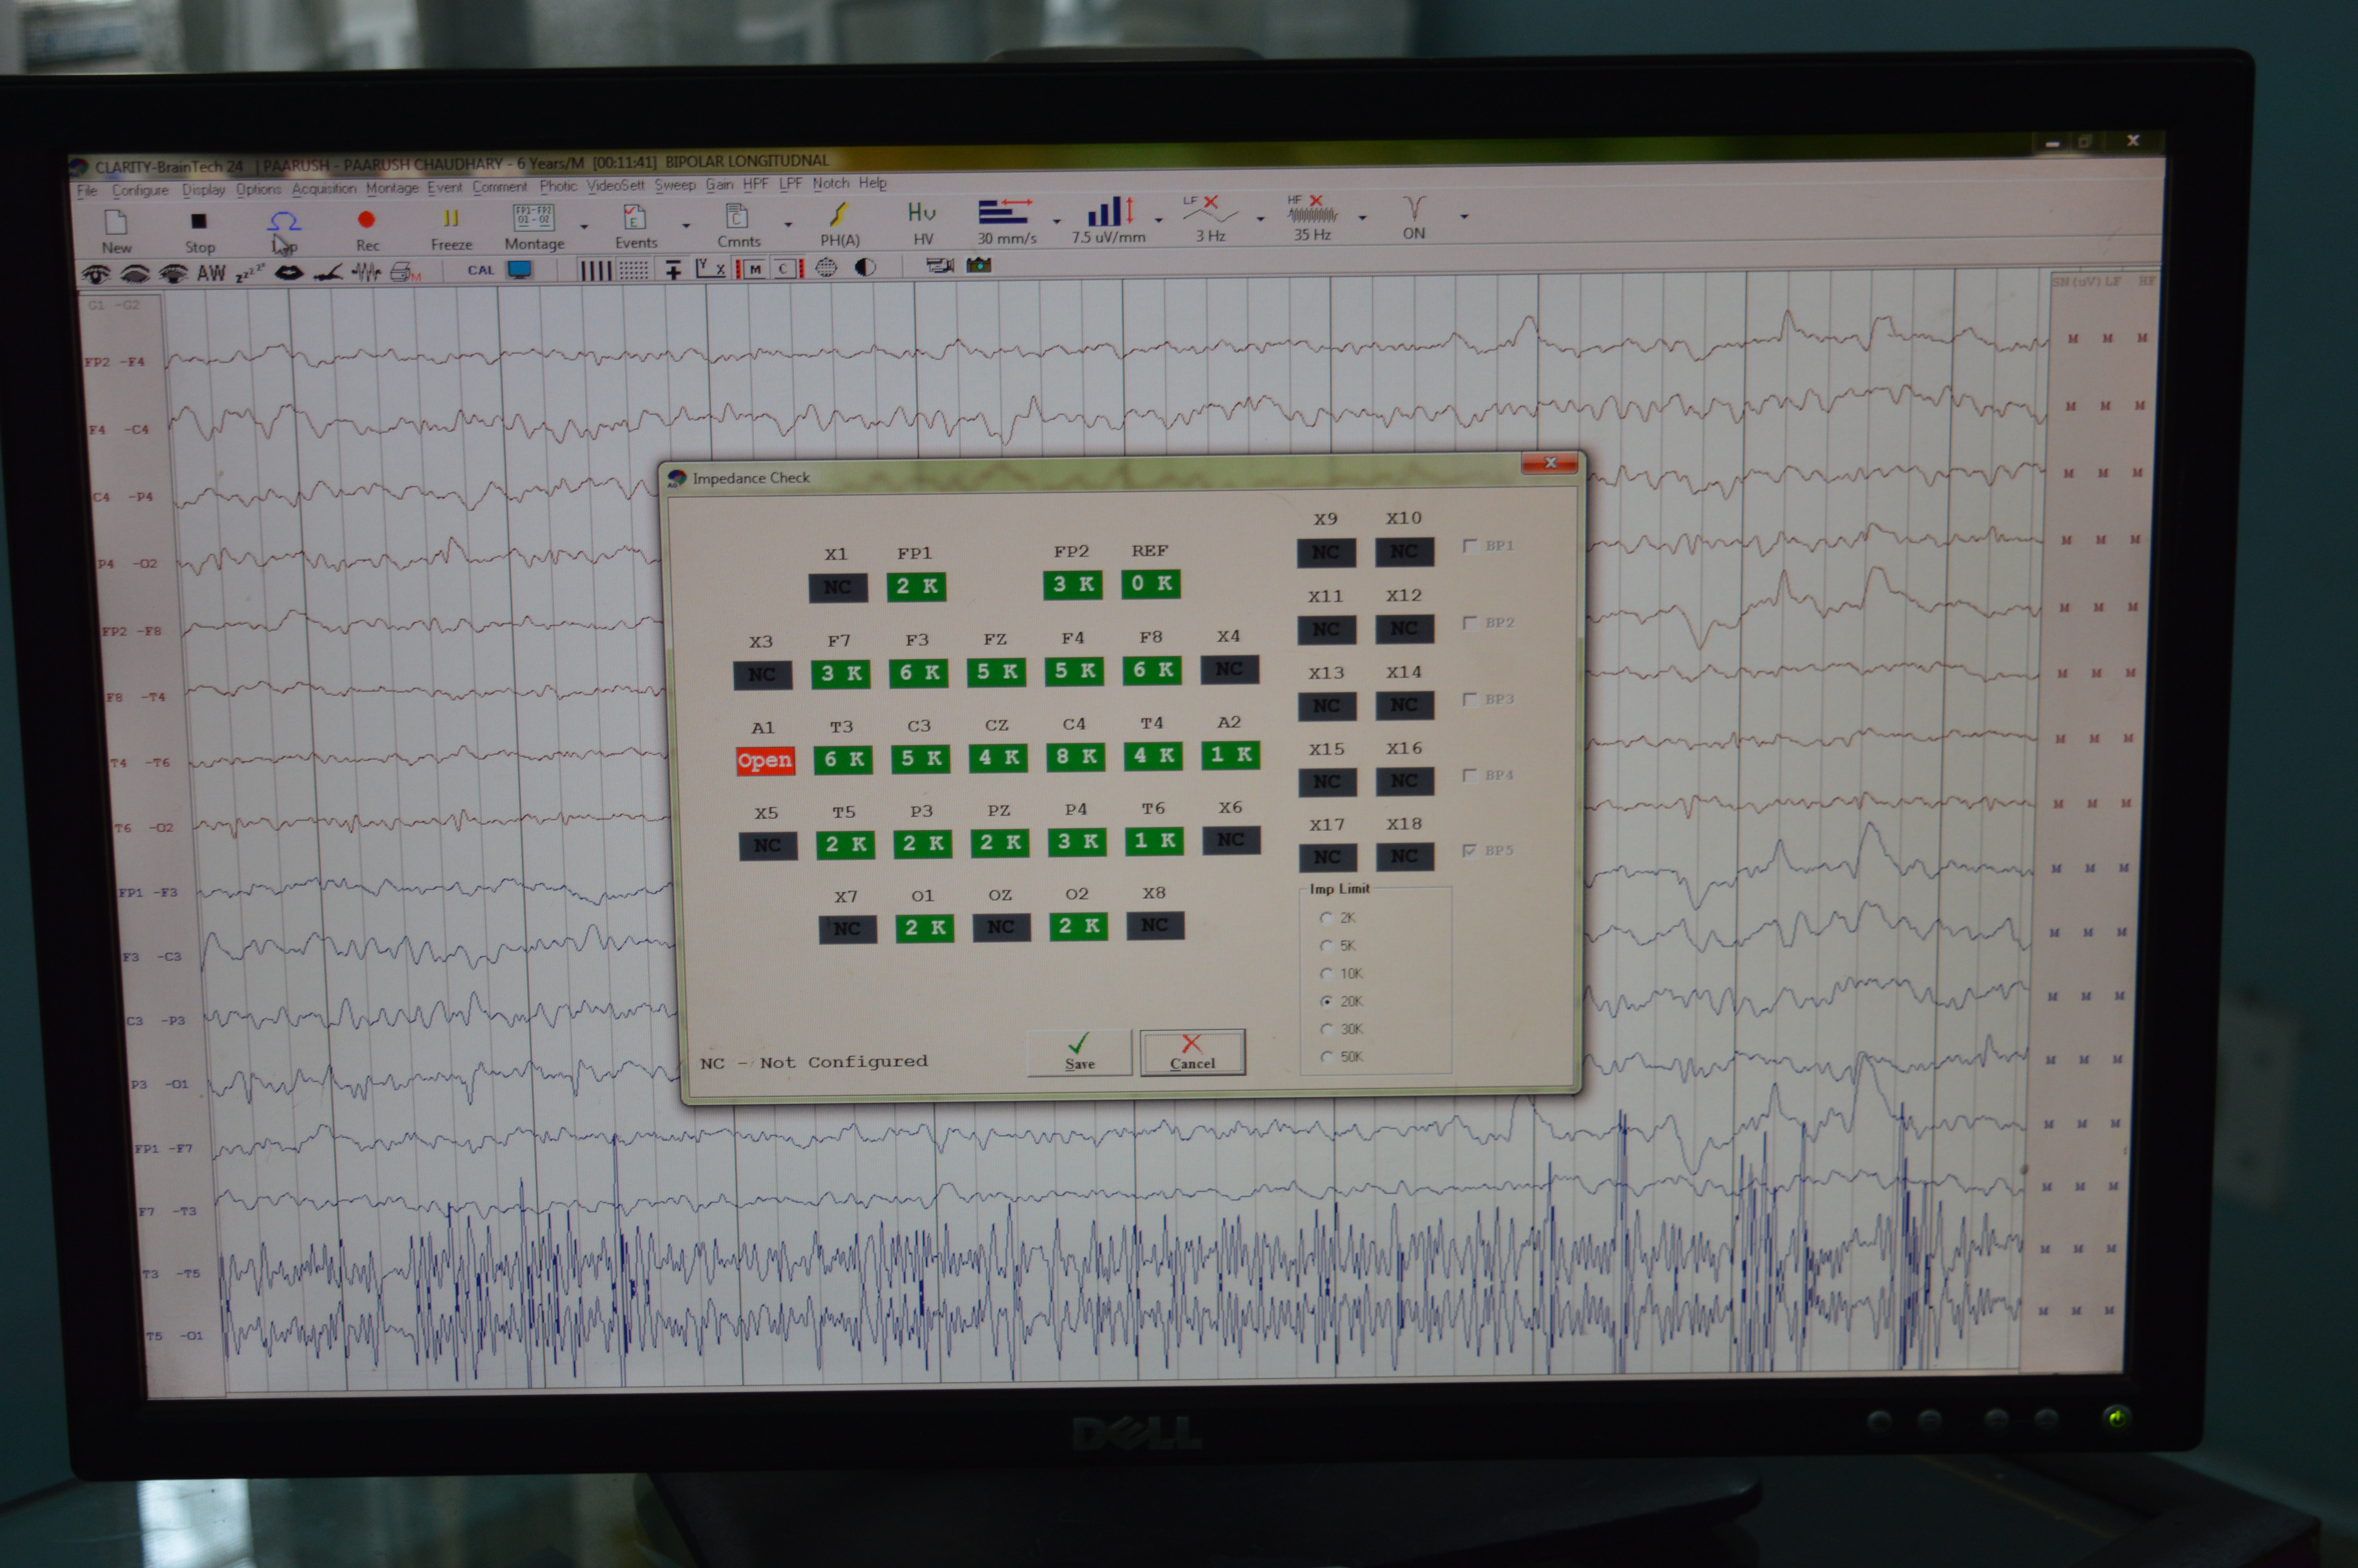Screen dimensions: 2358x1568
Task: Select the 5K impedance limit
Action: [x=1326, y=946]
